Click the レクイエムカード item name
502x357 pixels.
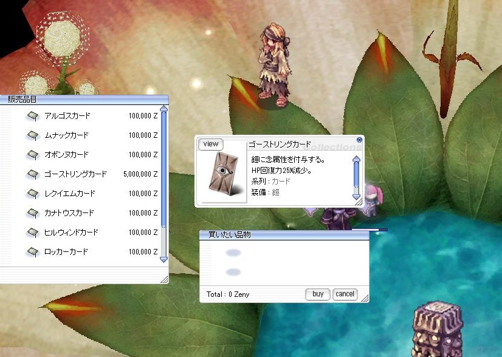tap(70, 194)
